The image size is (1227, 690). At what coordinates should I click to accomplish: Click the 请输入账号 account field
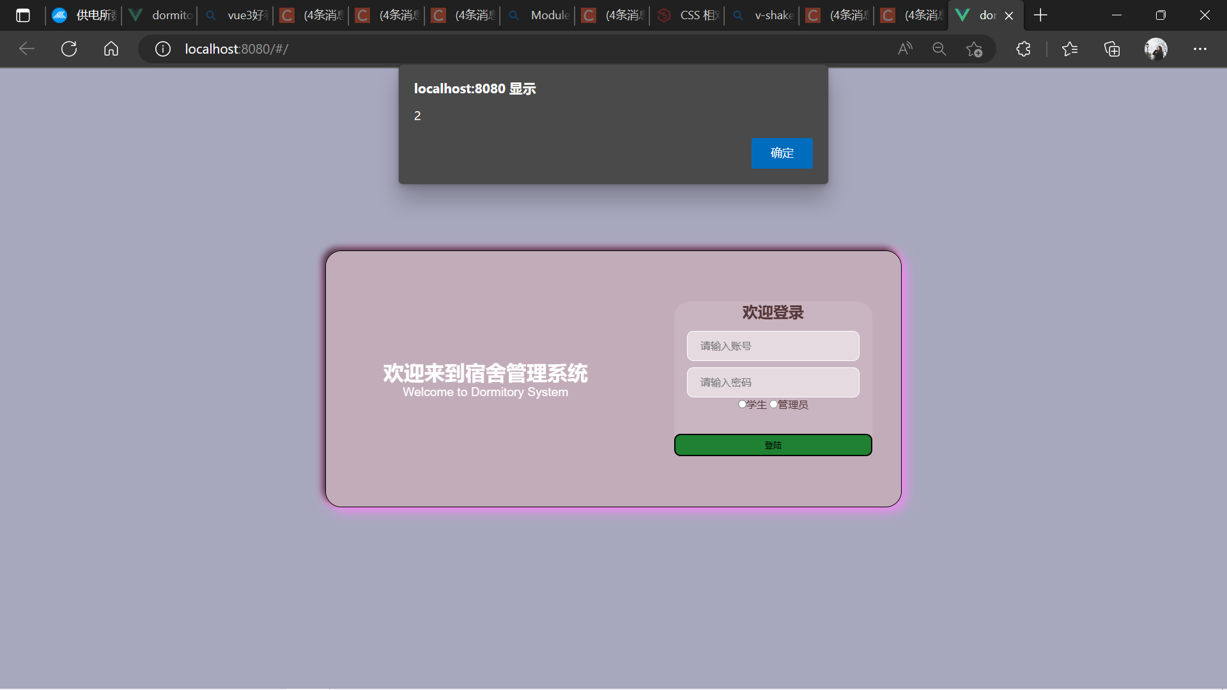tap(773, 346)
